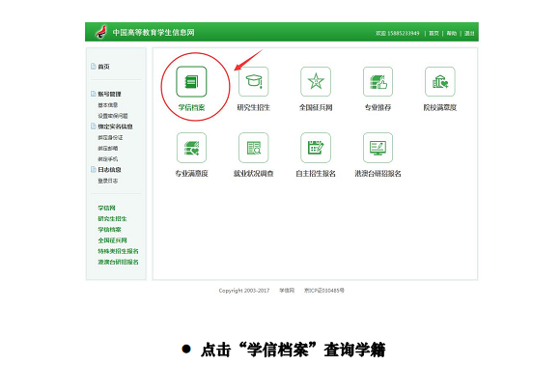Select 绑定实名信息 section heading
This screenshot has width=560, height=365.
click(115, 126)
